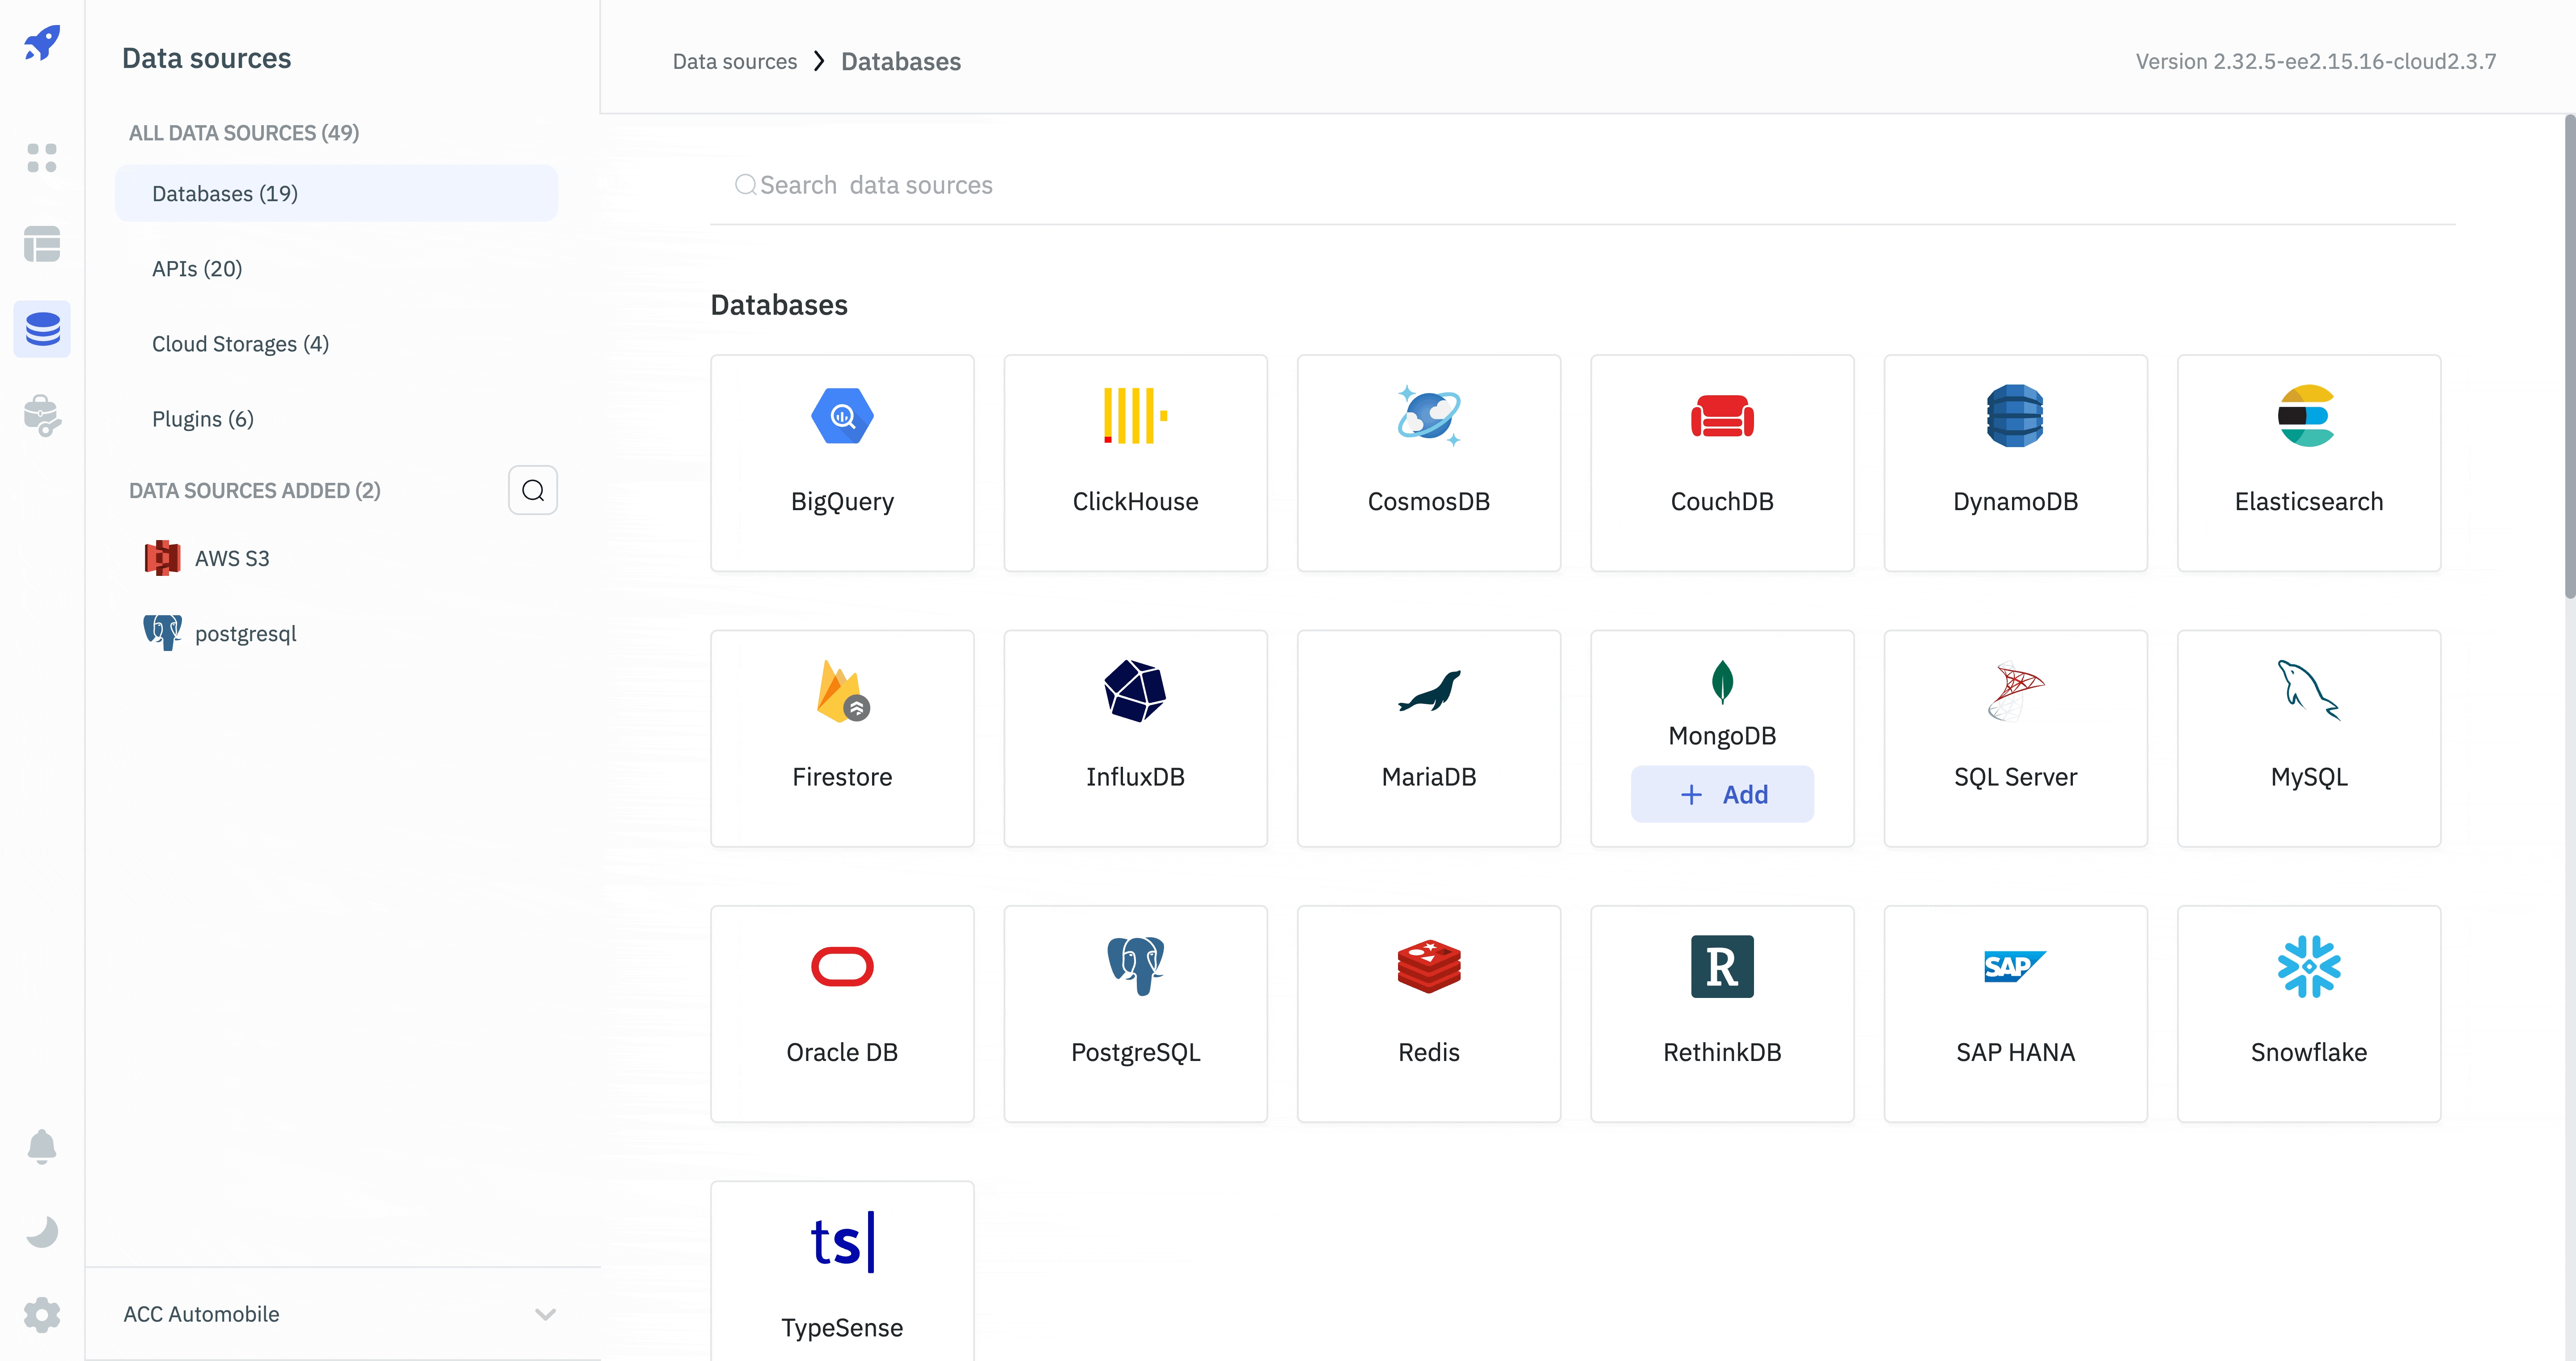Click the rocket logo icon
The image size is (2576, 1361).
(x=42, y=43)
